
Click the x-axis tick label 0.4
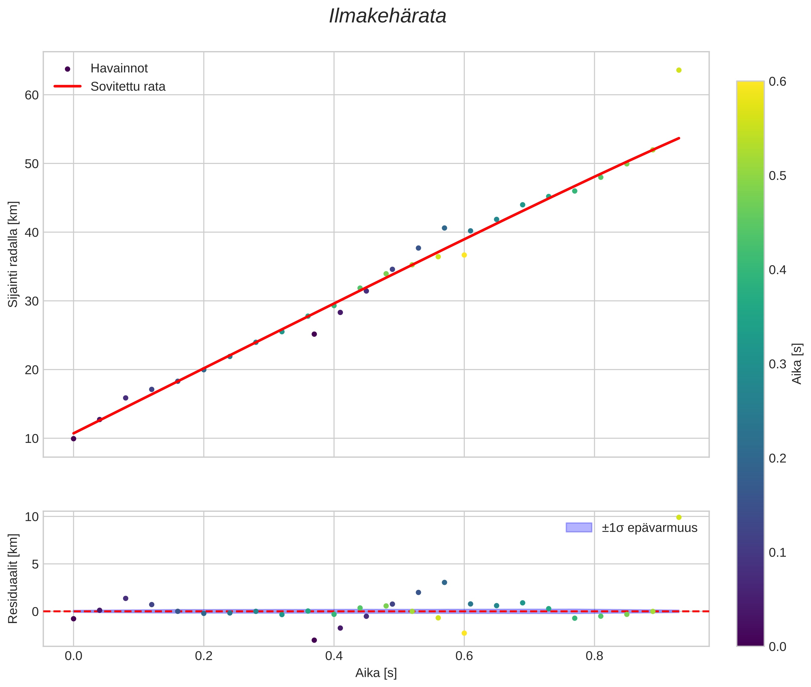[334, 656]
